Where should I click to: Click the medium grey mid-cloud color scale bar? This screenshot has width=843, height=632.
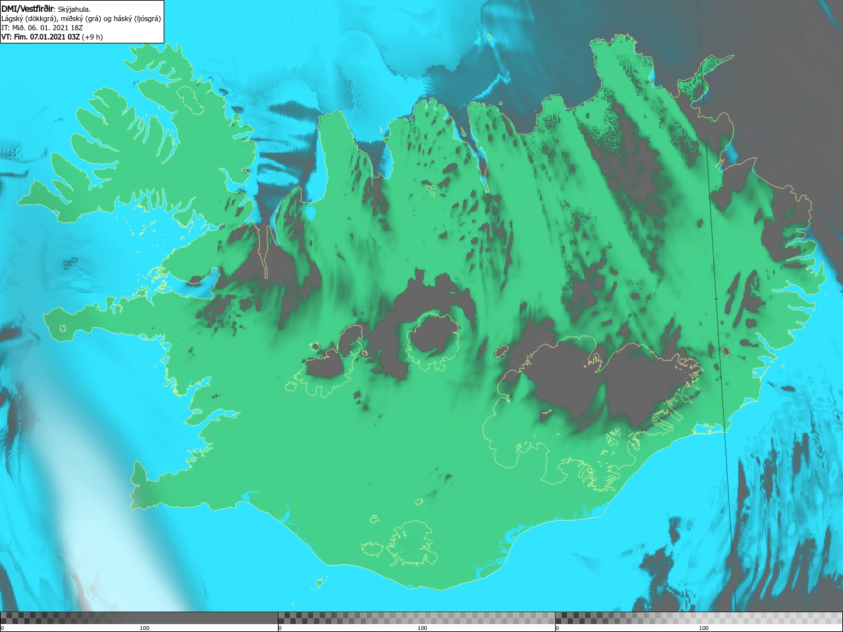click(416, 618)
